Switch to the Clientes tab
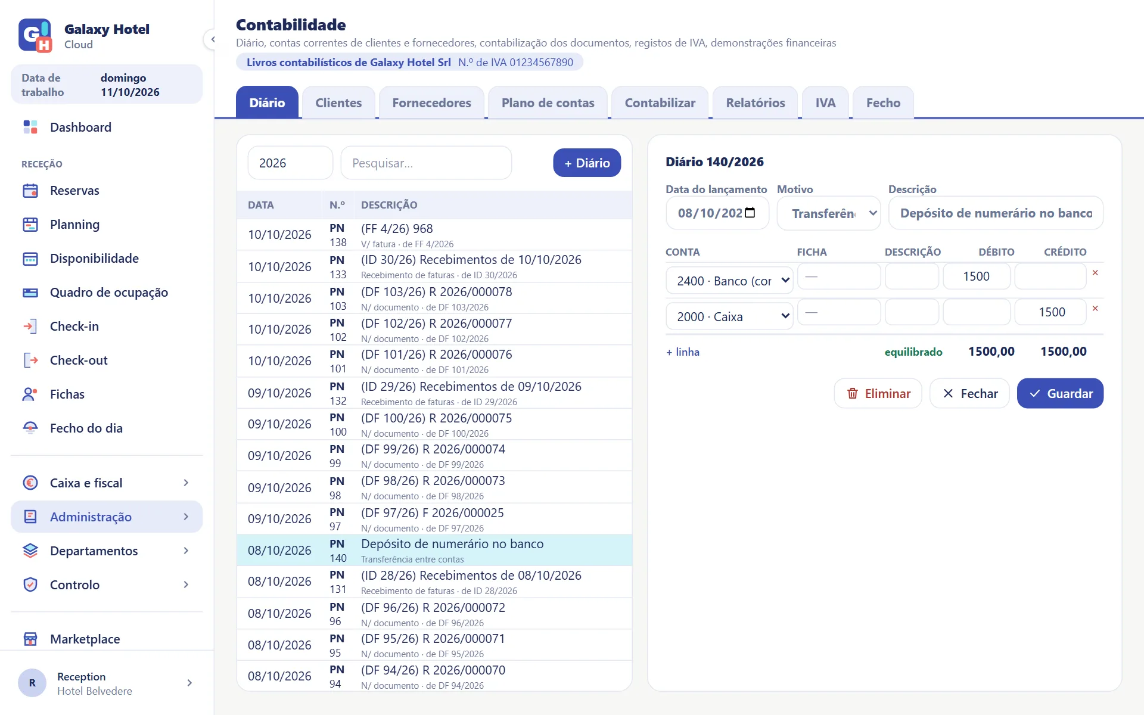The height and width of the screenshot is (715, 1144). [x=338, y=102]
